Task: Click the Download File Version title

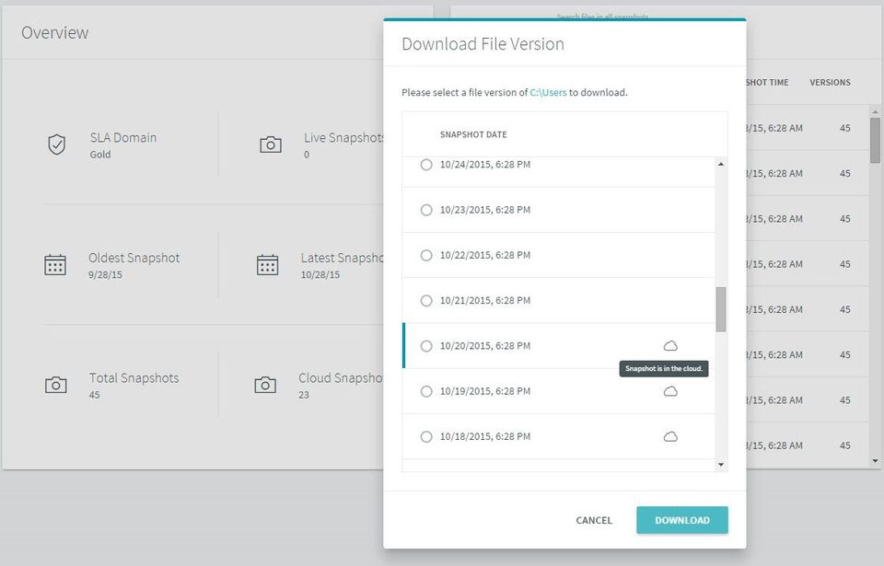Action: pos(483,44)
